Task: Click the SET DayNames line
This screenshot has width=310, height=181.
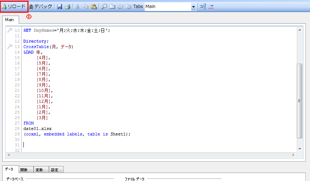Action: (x=67, y=30)
